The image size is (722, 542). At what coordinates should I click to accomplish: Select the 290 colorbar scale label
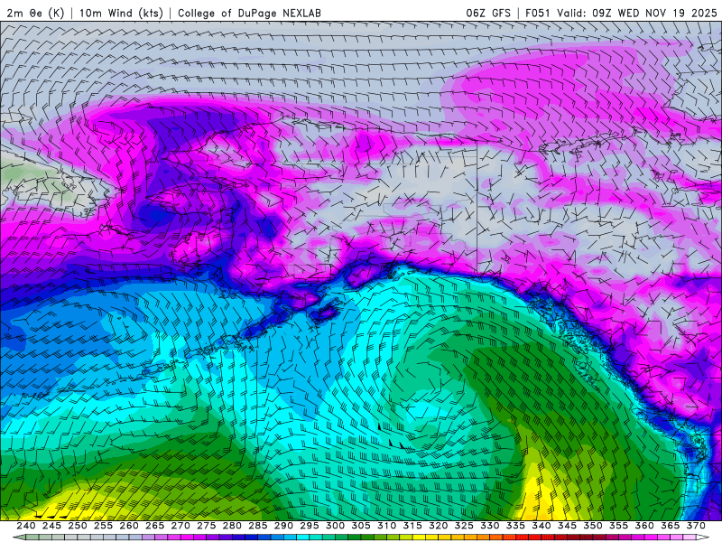coord(283,526)
